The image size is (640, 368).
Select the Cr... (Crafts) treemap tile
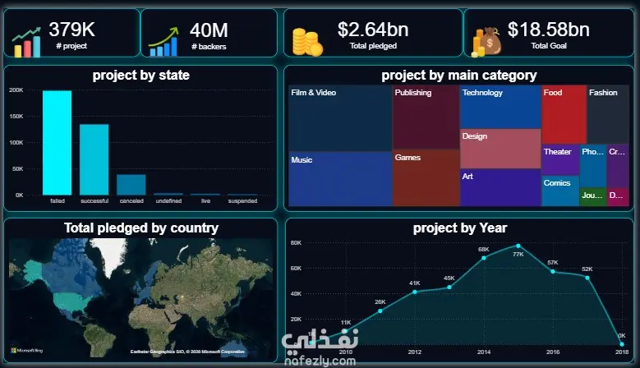pyautogui.click(x=618, y=166)
